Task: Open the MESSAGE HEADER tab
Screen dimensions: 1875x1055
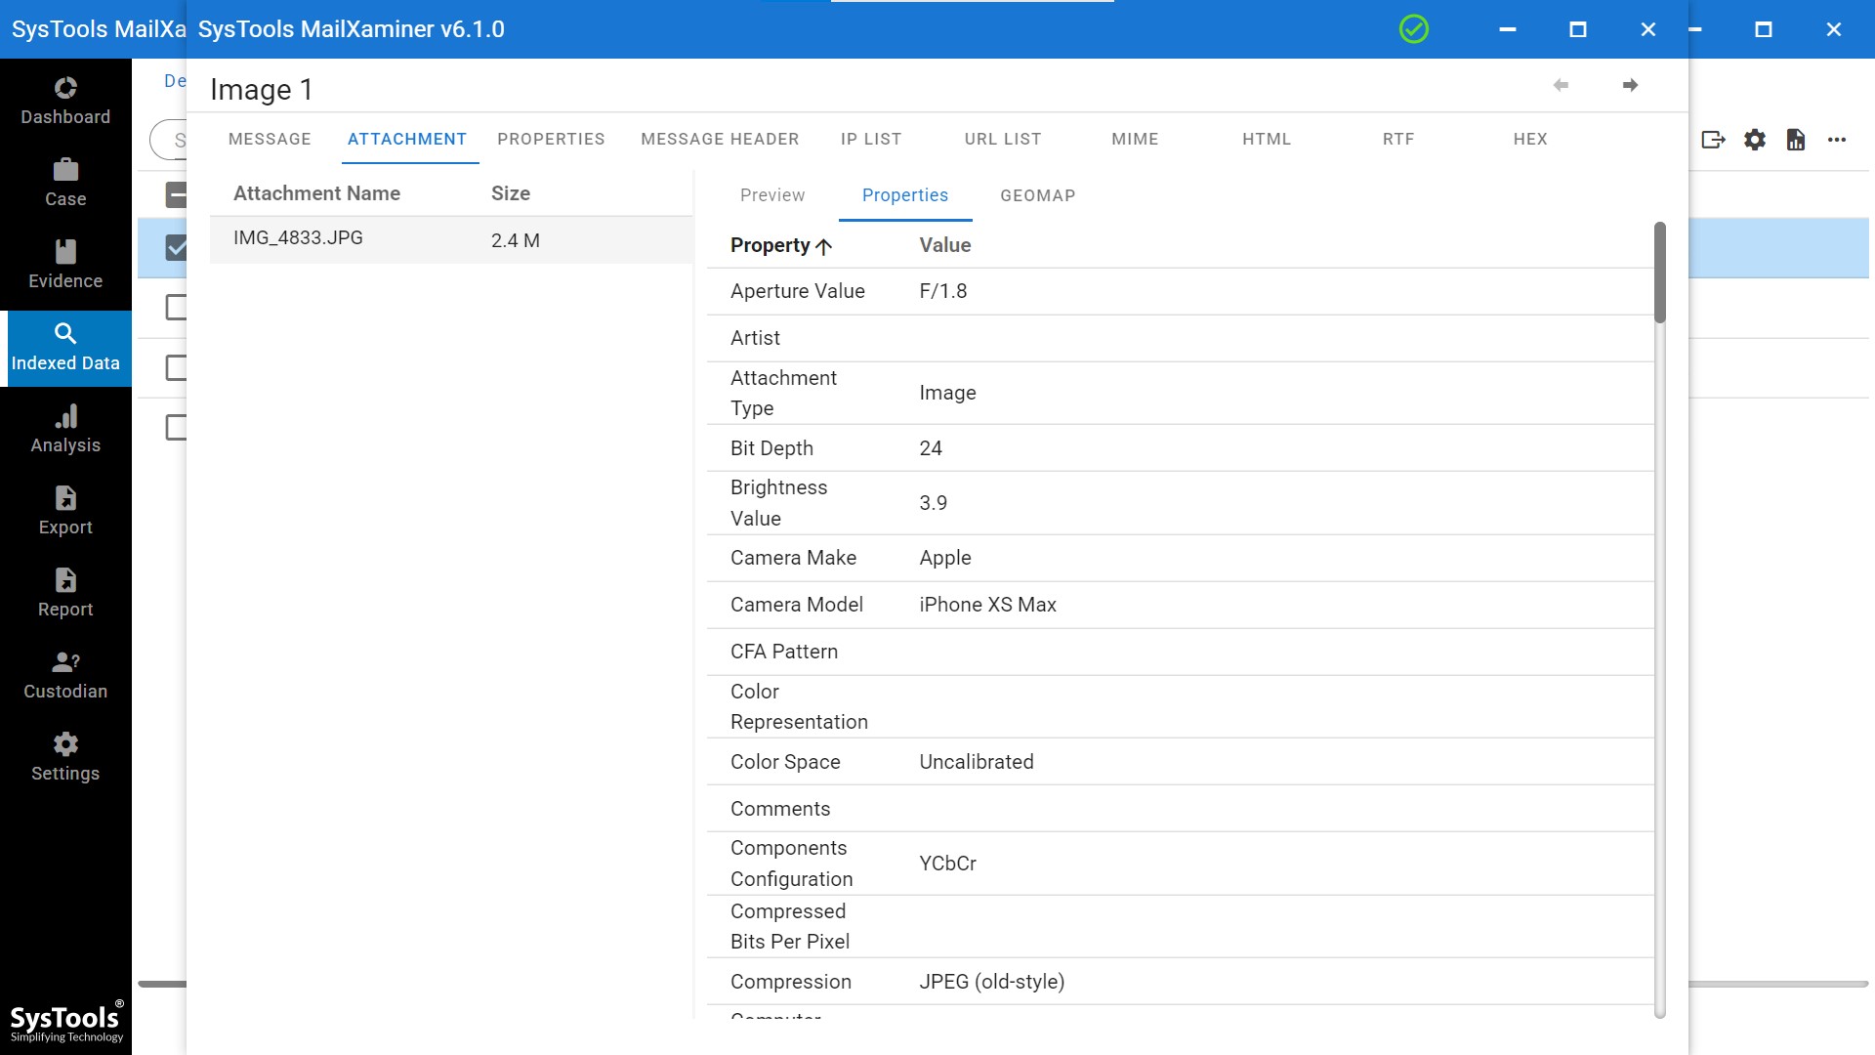Action: click(x=720, y=139)
